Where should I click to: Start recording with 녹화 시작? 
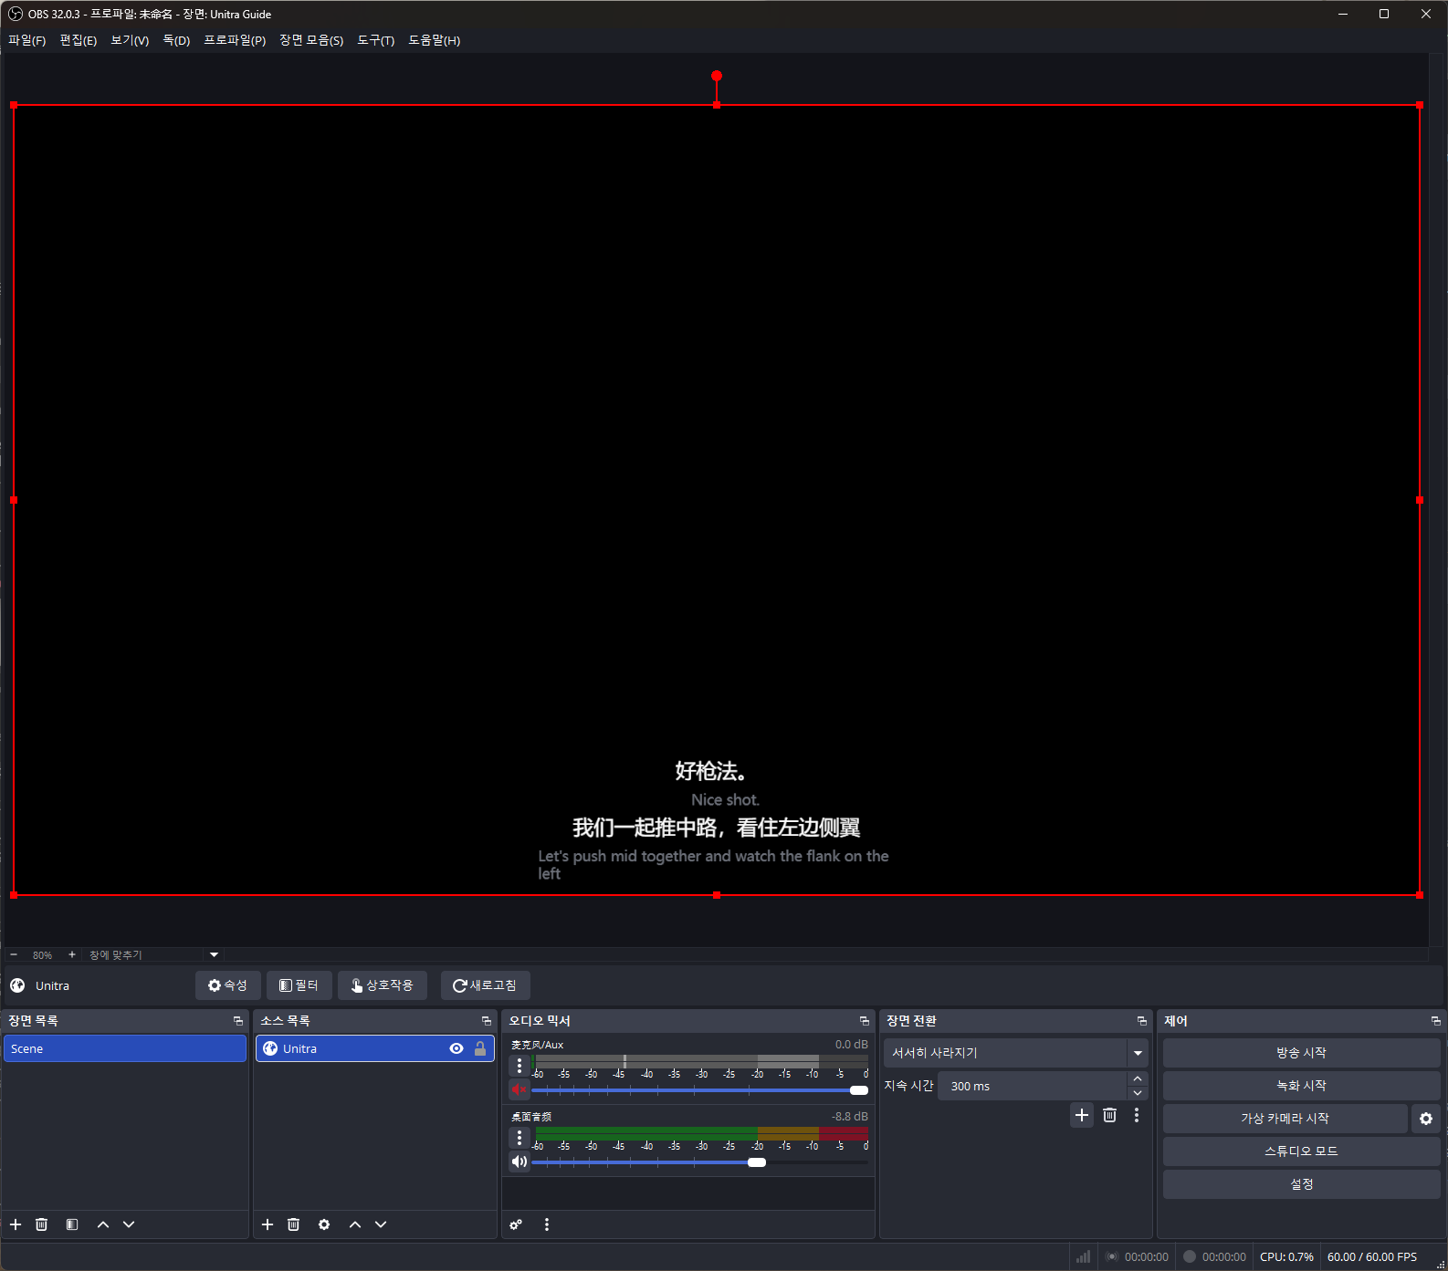[x=1301, y=1086]
